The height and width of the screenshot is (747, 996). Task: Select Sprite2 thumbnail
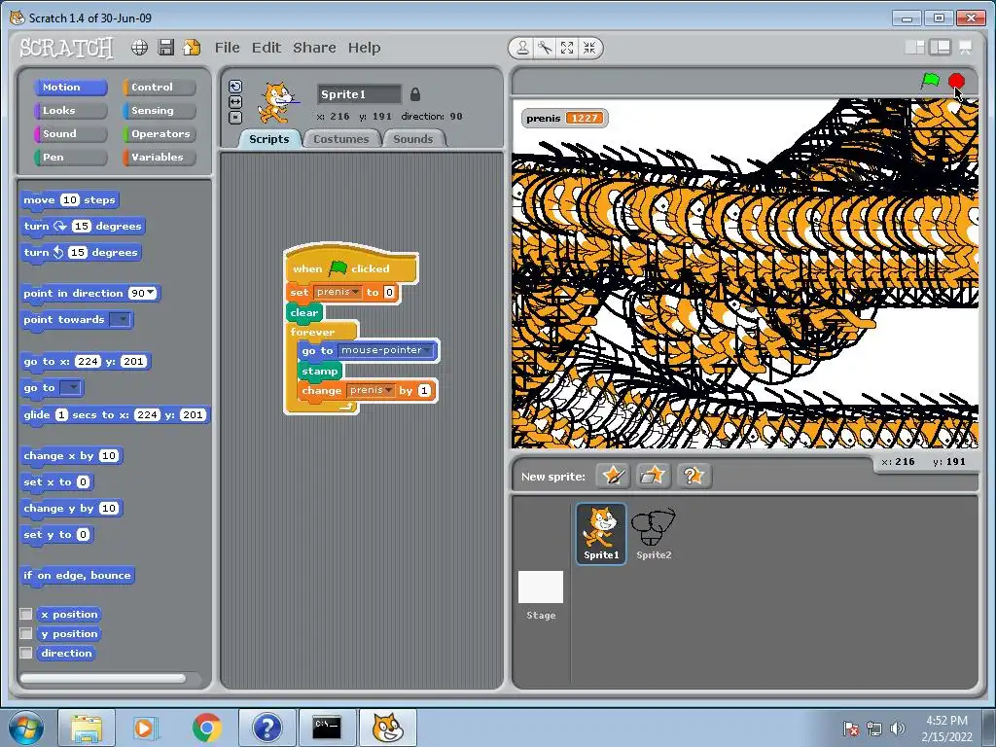pos(654,534)
